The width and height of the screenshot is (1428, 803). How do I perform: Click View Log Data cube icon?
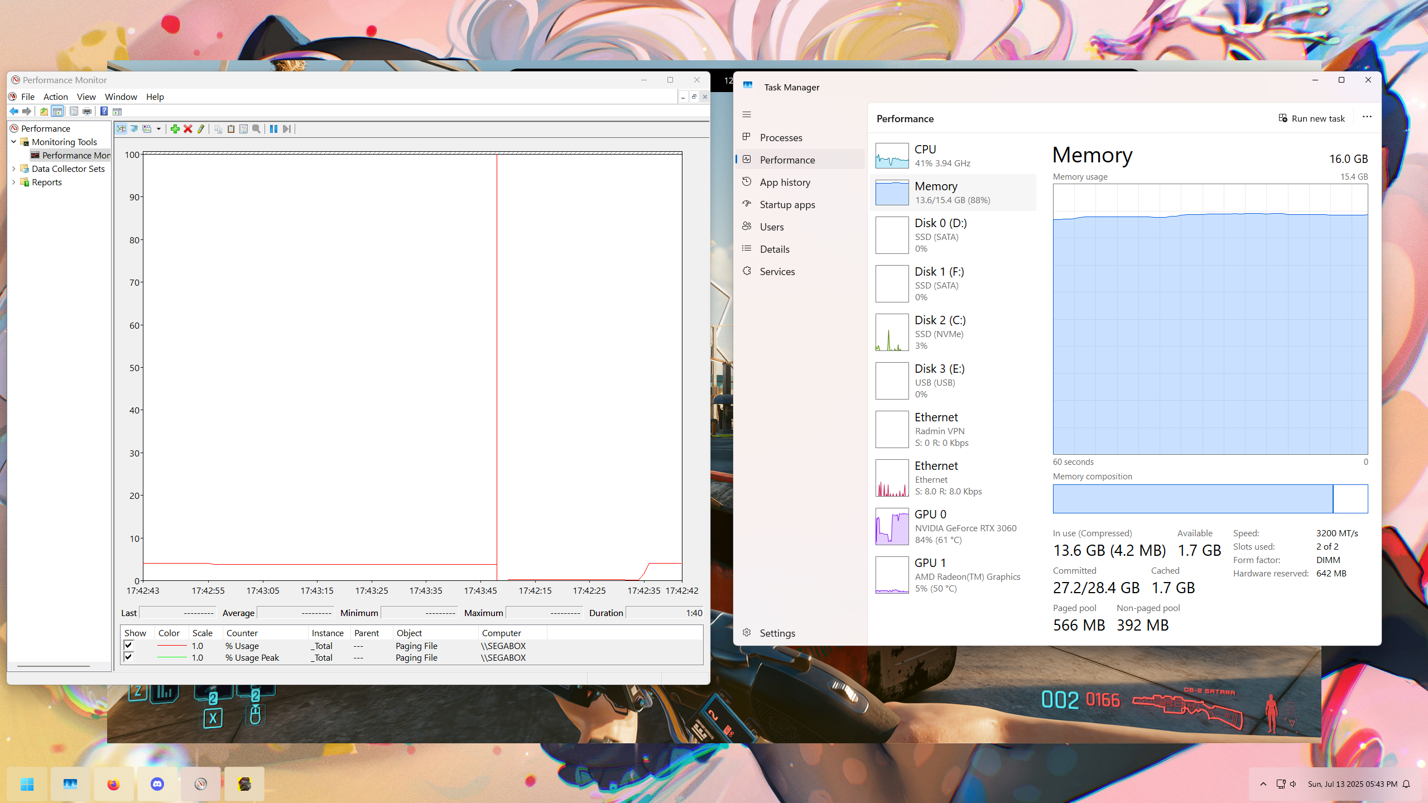(134, 129)
